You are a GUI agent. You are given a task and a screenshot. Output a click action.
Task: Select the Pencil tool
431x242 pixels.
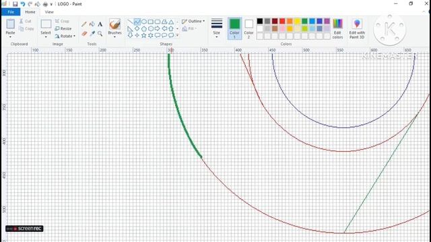[x=84, y=24]
